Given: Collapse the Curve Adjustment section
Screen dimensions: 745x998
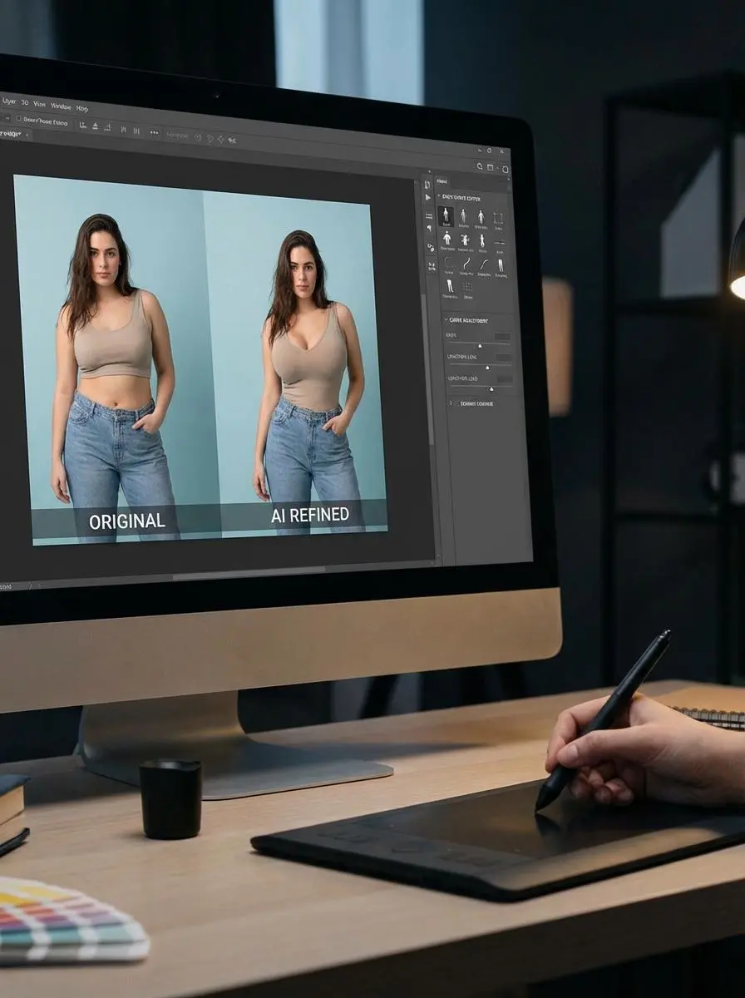Looking at the screenshot, I should click(447, 319).
